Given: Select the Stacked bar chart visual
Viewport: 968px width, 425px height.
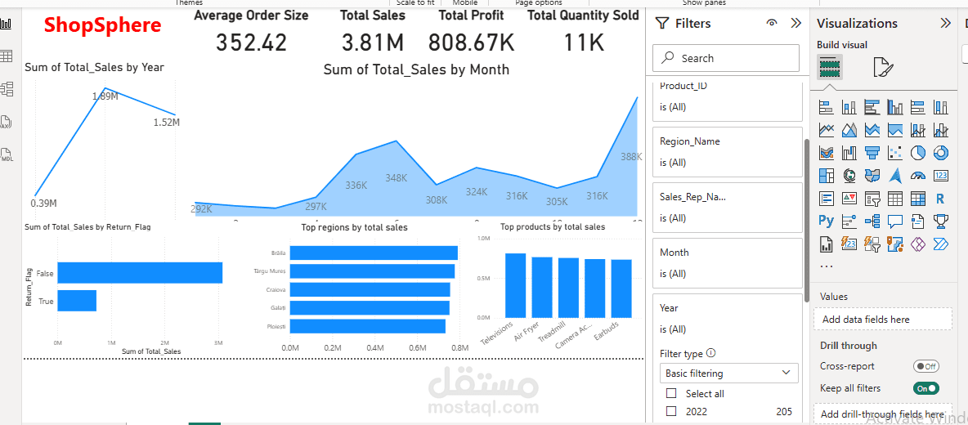Looking at the screenshot, I should pos(827,107).
